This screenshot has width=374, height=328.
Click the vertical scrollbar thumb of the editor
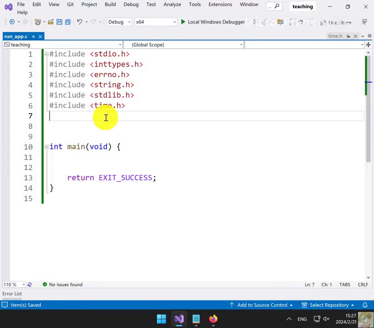[368, 109]
